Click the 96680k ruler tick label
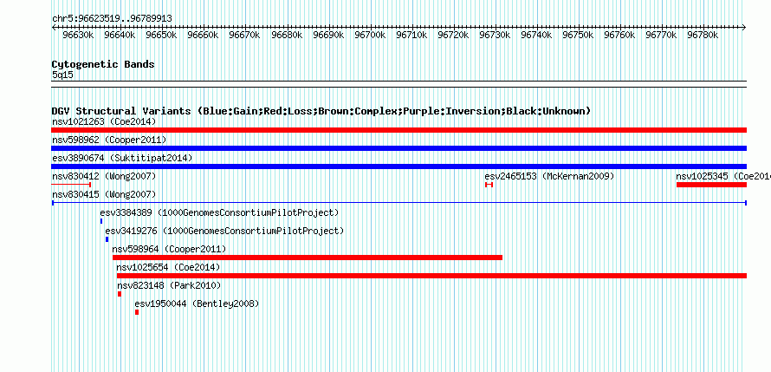Viewport: 771px width, 372px height. pyautogui.click(x=287, y=35)
